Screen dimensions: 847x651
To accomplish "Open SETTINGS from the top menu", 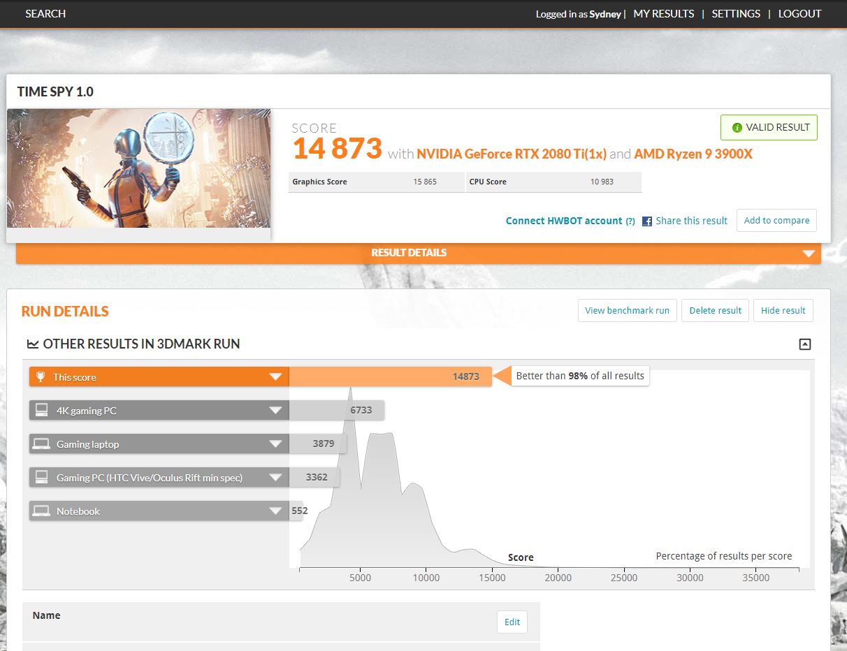I will click(x=735, y=13).
